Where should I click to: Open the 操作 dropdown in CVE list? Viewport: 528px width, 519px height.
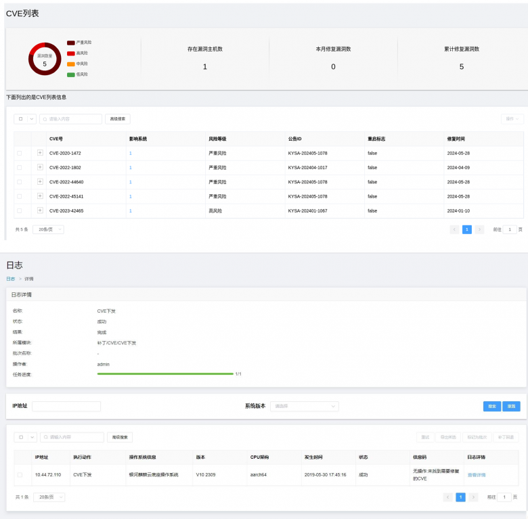coord(512,119)
